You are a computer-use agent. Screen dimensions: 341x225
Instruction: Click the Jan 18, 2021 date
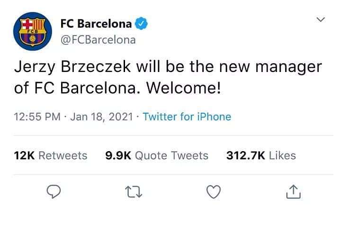pyautogui.click(x=101, y=117)
